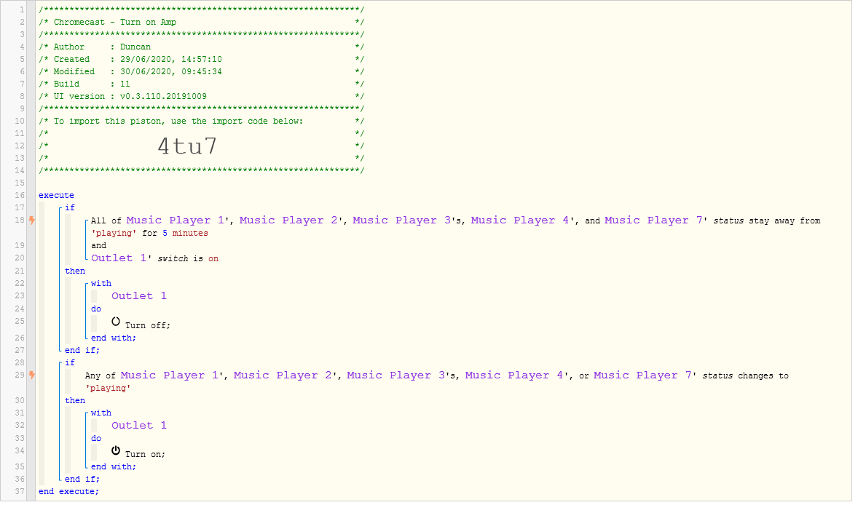Click the '5 minutes' duration value
Viewport: 858px width, 505px height.
tap(185, 233)
